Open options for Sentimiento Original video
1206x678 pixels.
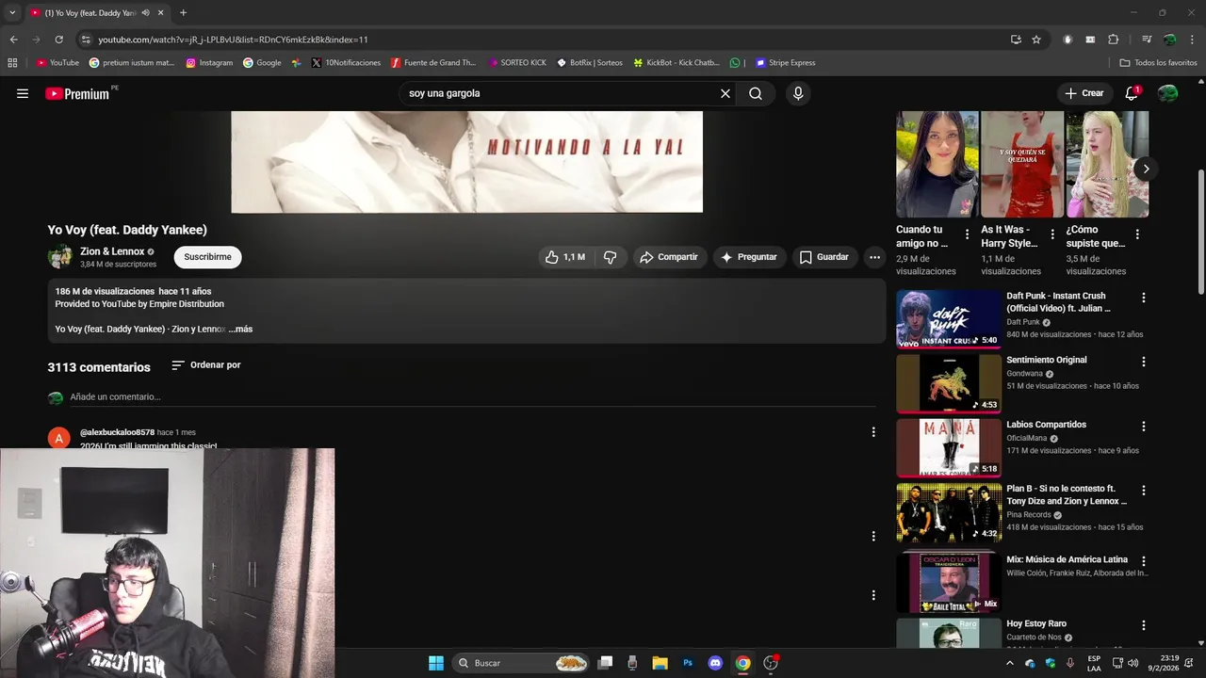(x=1144, y=362)
